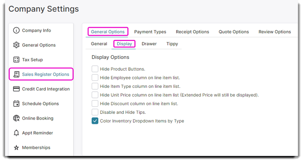The height and width of the screenshot is (166, 303).
Task: Open sidebar General Options label
Action: pos(39,45)
